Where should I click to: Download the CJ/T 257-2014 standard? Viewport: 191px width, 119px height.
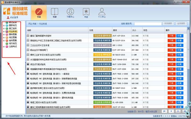click(172, 50)
